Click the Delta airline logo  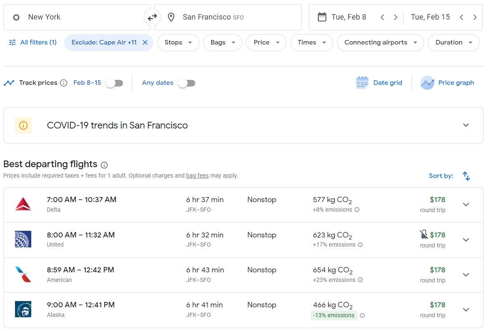coord(23,204)
